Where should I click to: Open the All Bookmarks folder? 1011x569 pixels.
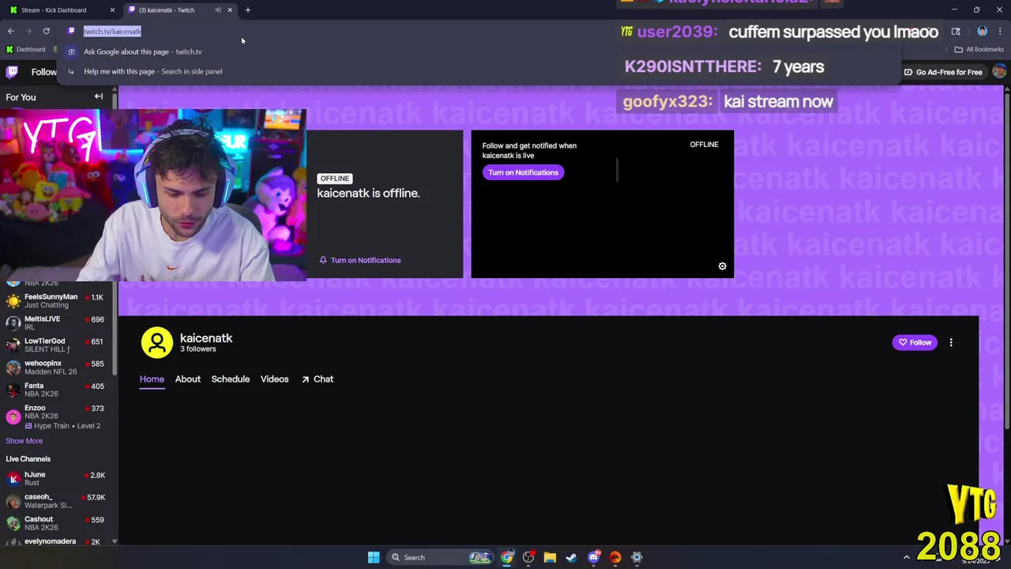point(979,49)
